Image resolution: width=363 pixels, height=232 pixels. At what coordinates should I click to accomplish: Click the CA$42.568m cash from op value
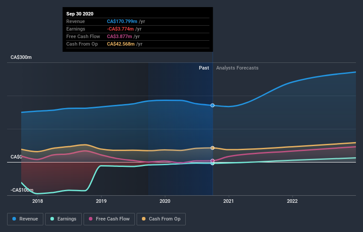click(x=121, y=44)
